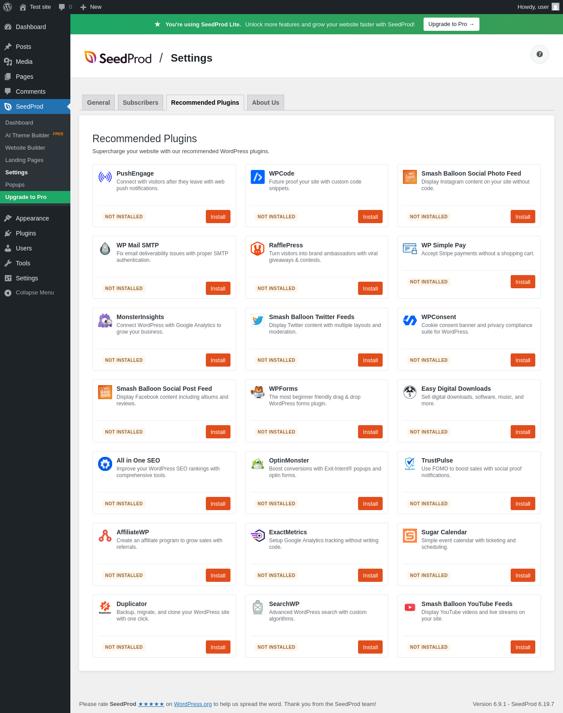Click Upgrade to Pro in sidebar
Image resolution: width=563 pixels, height=713 pixels.
click(35, 197)
